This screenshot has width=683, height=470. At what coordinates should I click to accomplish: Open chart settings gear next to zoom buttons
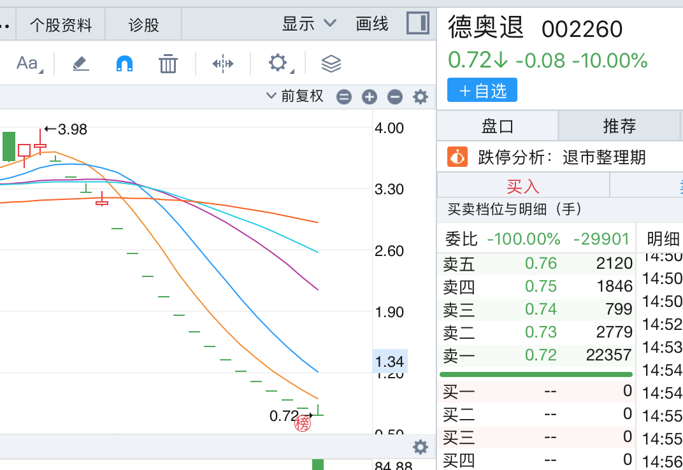coord(421,97)
